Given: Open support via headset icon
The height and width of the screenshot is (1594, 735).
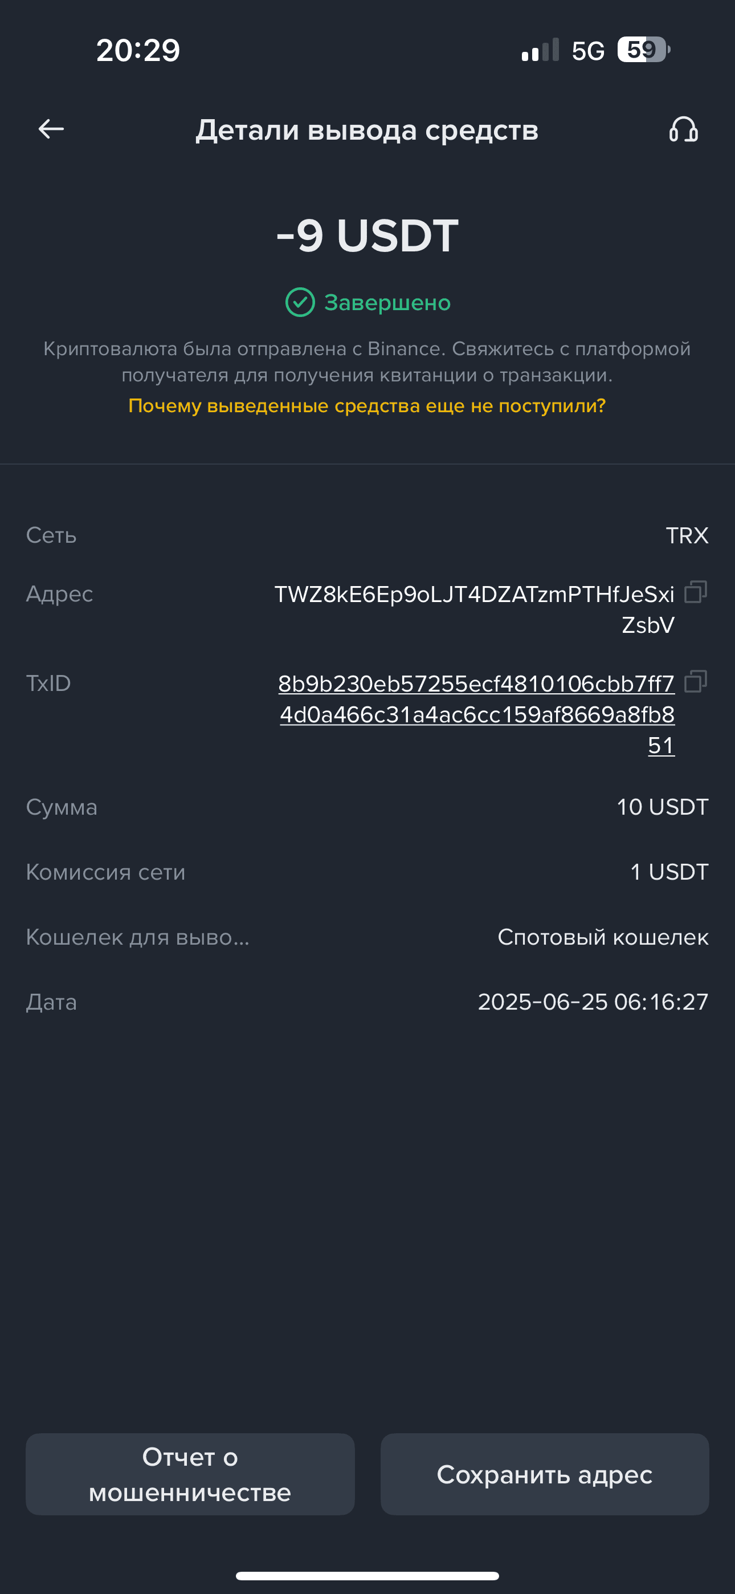Looking at the screenshot, I should click(683, 129).
